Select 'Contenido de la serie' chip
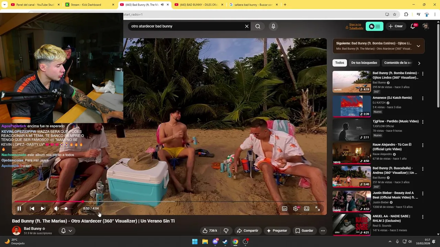Screen dimensions: 440x247 398,63
